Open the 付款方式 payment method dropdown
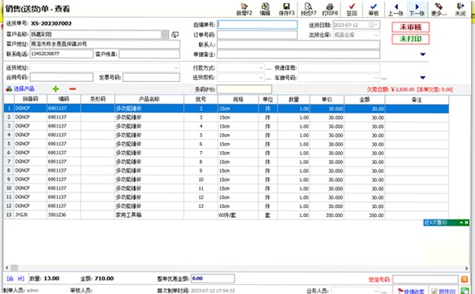The image size is (475, 294). pos(261,68)
